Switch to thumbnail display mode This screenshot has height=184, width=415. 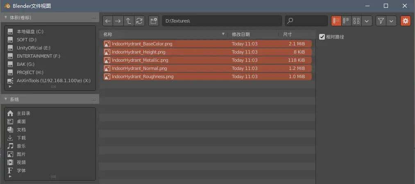(x=356, y=21)
